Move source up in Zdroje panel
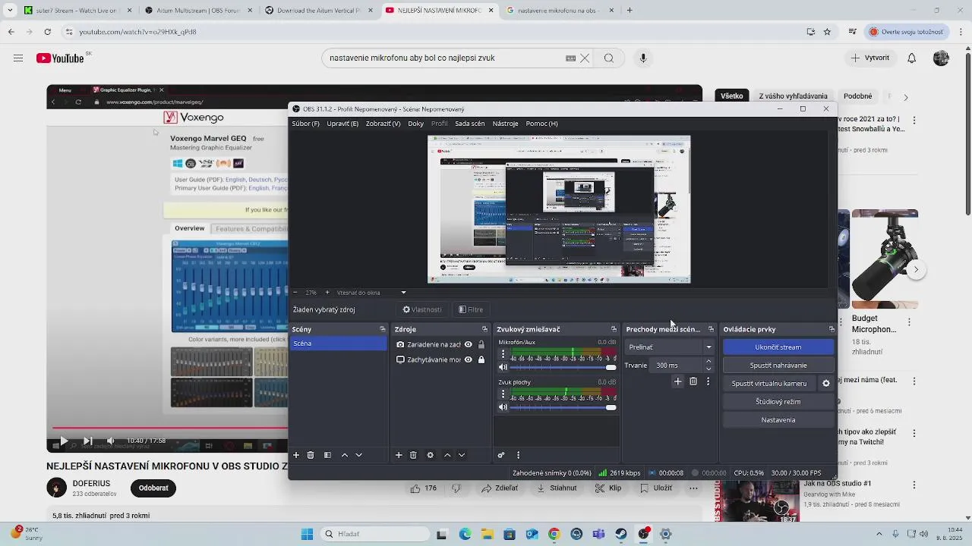 tap(447, 455)
